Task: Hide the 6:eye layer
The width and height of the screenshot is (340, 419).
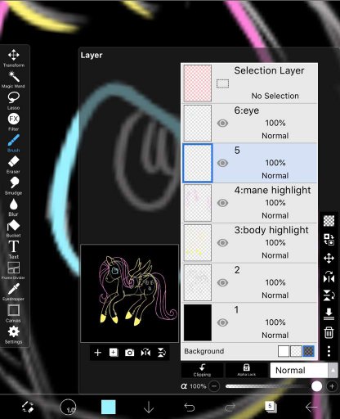Action: (222, 123)
